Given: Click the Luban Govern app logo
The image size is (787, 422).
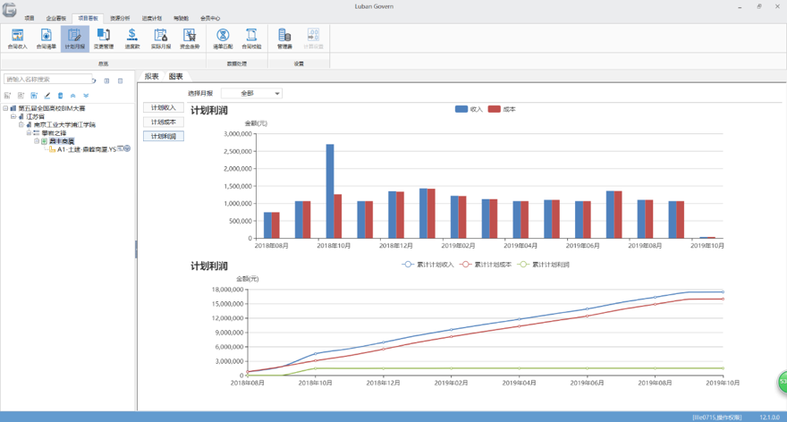Looking at the screenshot, I should tap(10, 10).
